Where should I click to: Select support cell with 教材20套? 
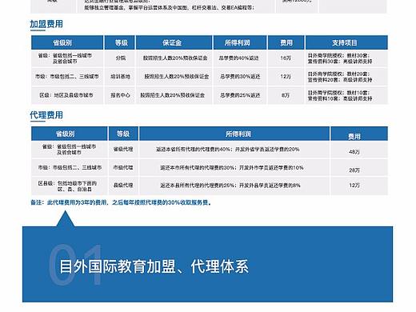(346, 77)
